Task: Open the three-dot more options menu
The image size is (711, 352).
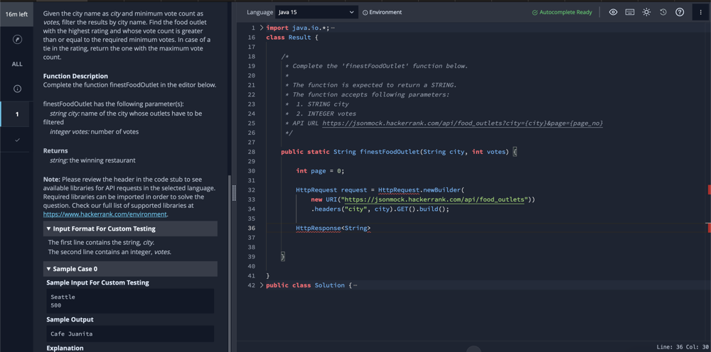Action: [x=700, y=12]
